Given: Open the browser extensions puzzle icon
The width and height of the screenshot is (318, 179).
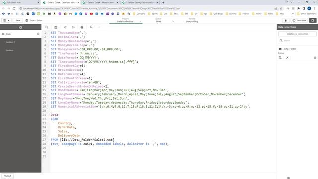Looking at the screenshot, I should click(x=298, y=8).
